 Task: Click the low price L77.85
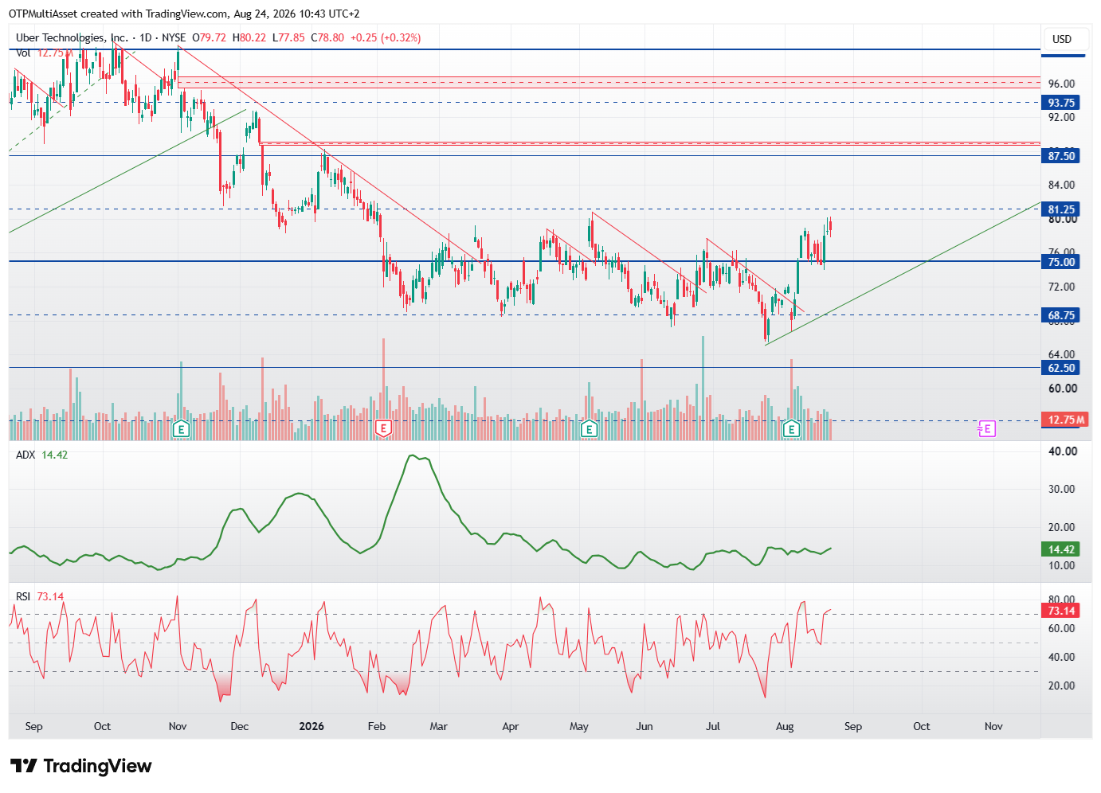tap(288, 37)
